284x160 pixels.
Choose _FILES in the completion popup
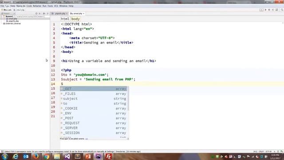[x=94, y=94]
